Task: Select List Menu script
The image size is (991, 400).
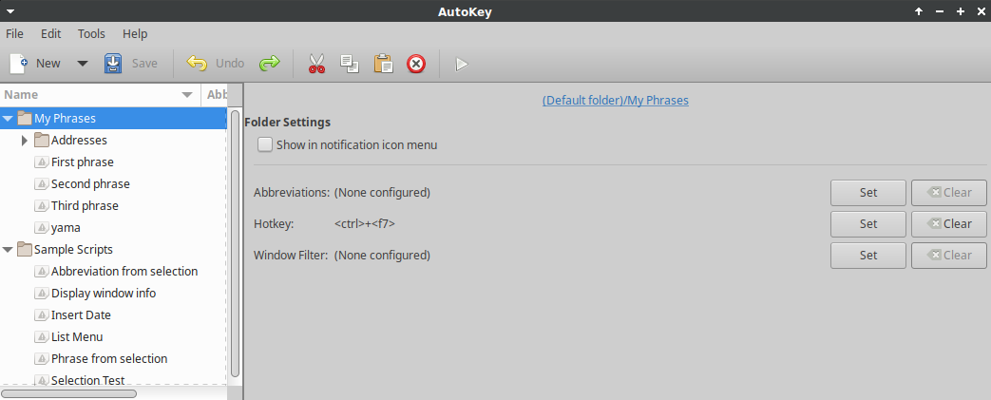Action: (77, 336)
